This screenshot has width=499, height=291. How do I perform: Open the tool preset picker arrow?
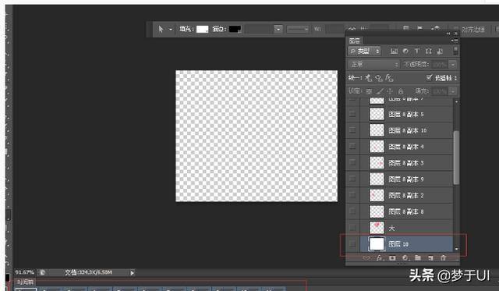click(171, 30)
